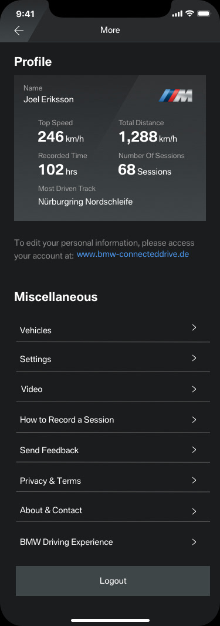Screen dimensions: 220x626
Task: Select the Joel Eriksson profile name
Action: click(49, 99)
